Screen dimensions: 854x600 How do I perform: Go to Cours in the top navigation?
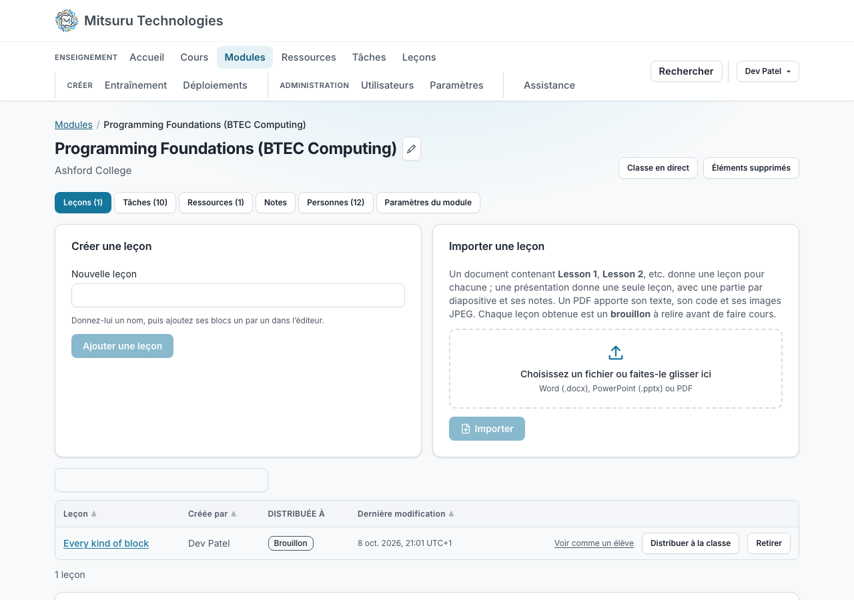194,57
